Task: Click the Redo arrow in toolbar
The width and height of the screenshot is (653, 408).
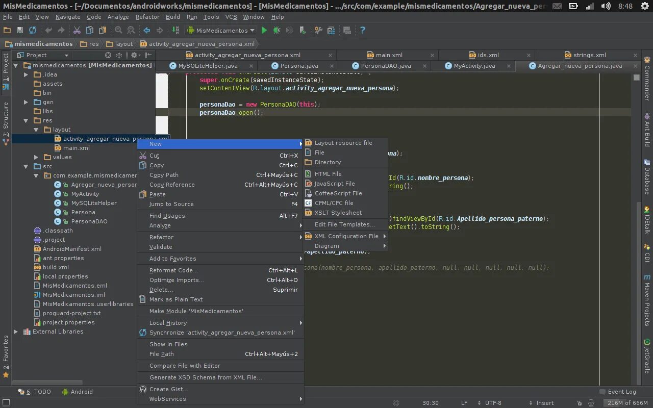Action: [61, 31]
